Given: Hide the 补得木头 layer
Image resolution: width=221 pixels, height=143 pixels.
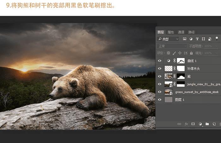Looking at the screenshot, I should click(159, 69).
